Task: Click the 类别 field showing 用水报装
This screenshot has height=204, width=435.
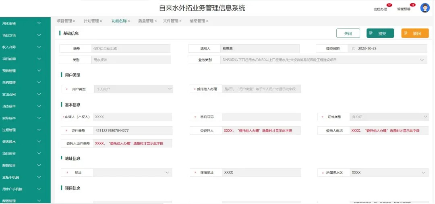Action: (x=130, y=60)
